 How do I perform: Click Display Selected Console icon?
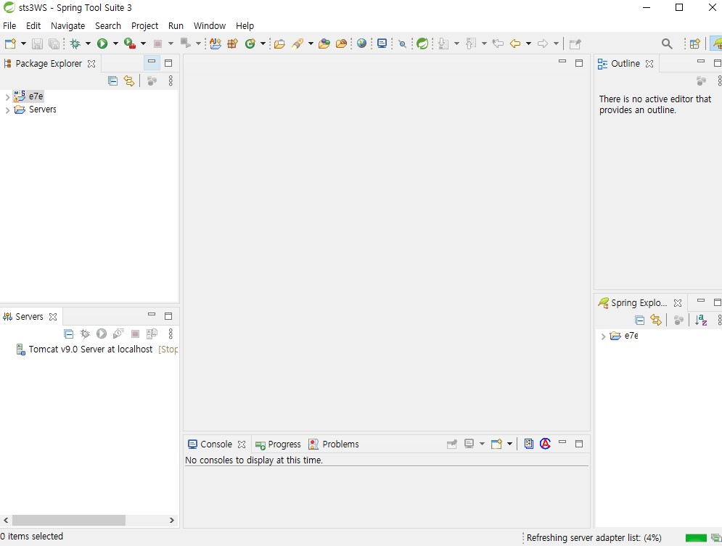469,444
